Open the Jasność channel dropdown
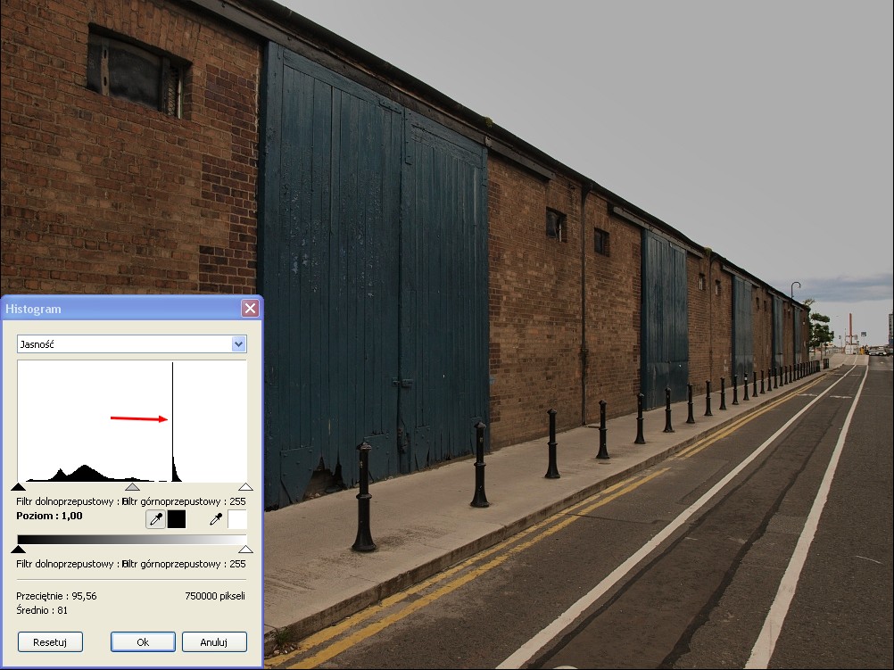This screenshot has width=894, height=670. (238, 344)
